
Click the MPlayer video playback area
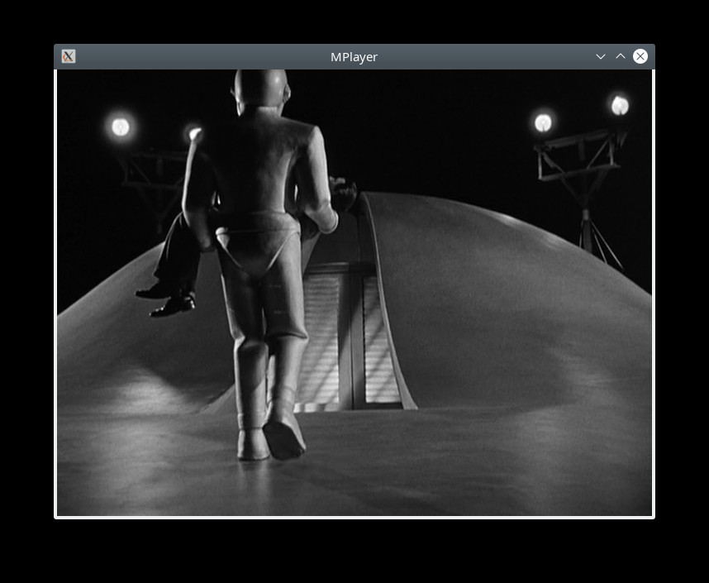click(354, 293)
